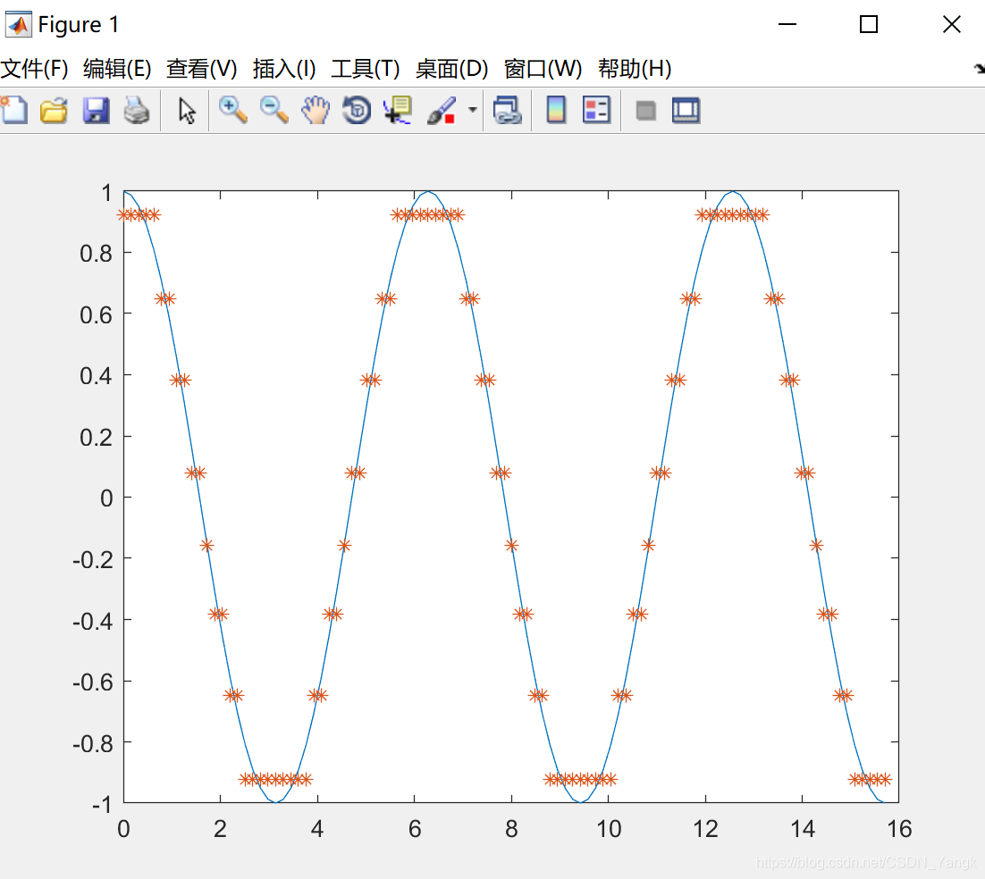
Task: Open the 文件(F) menu
Action: point(34,69)
